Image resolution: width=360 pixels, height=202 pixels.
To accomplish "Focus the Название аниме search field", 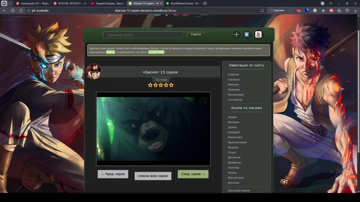I will pyautogui.click(x=143, y=35).
